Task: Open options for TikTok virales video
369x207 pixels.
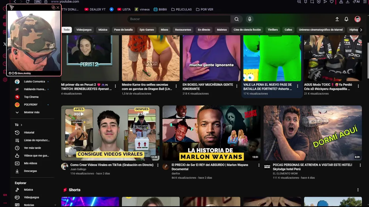Action: (158, 165)
